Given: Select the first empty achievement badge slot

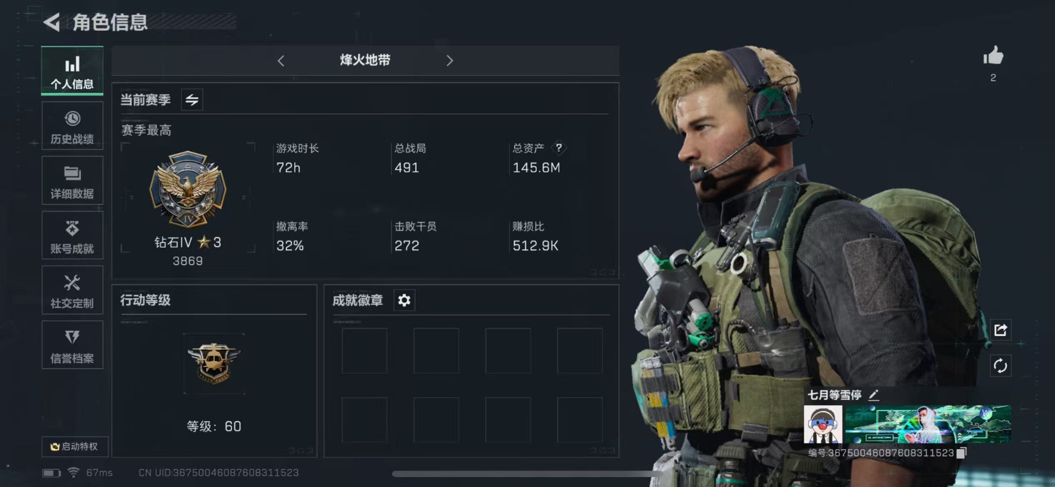Looking at the screenshot, I should tap(364, 351).
